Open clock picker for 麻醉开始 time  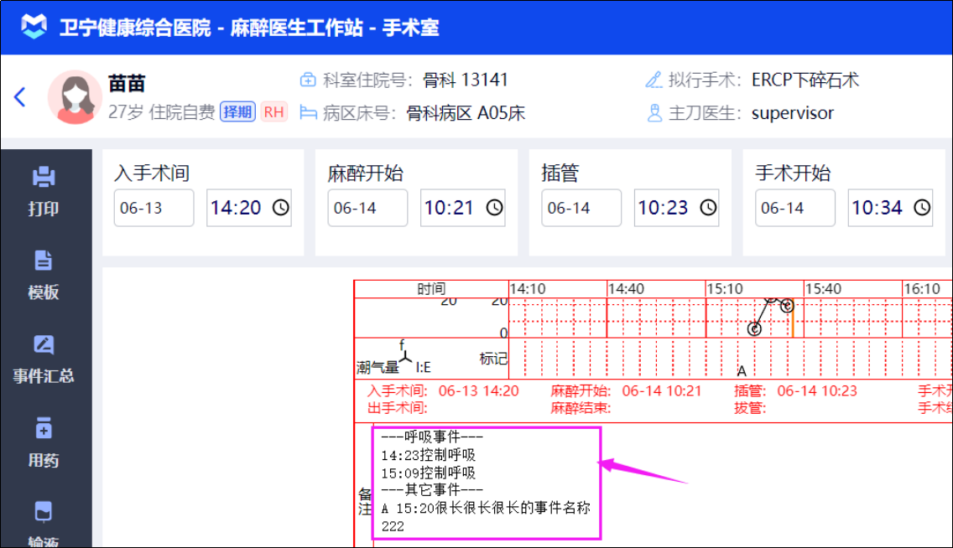pos(494,208)
